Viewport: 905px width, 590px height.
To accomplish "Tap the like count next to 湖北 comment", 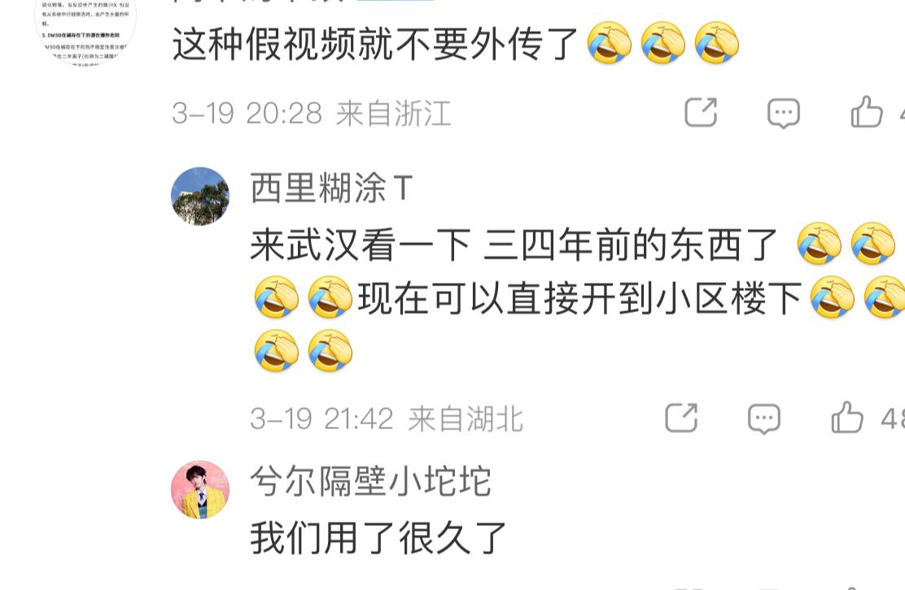I will click(x=892, y=419).
